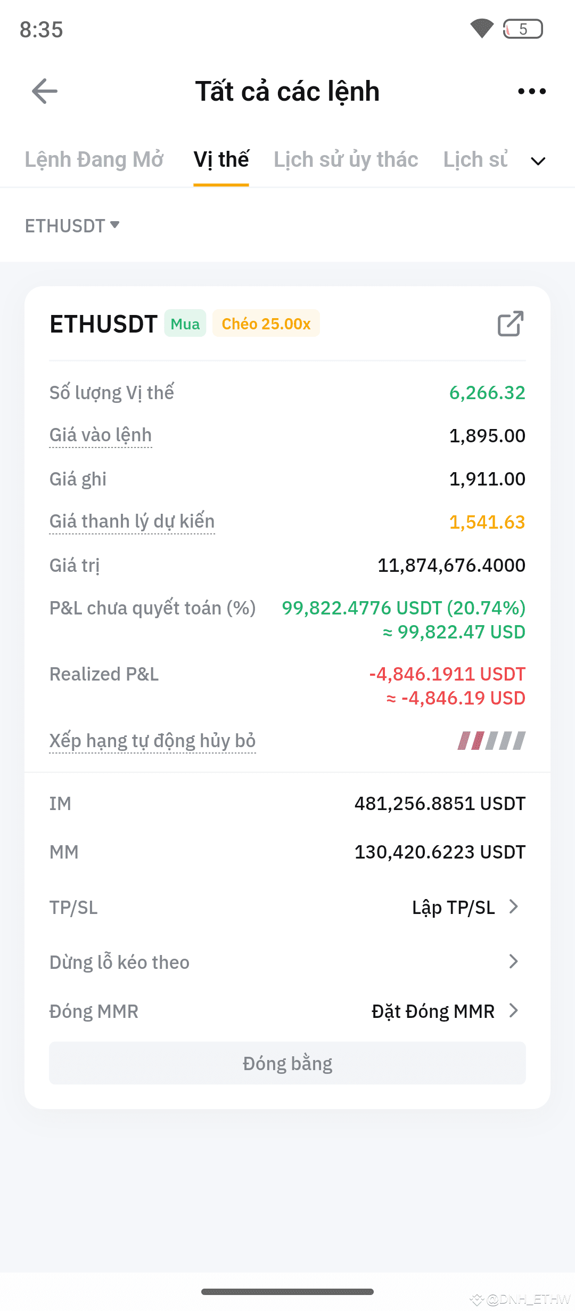Tap the battery indicator icon

(x=523, y=29)
